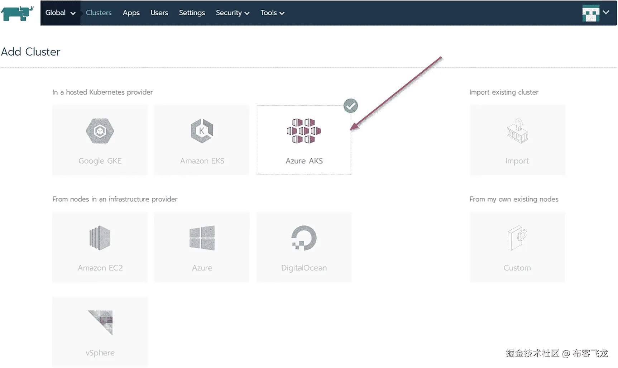618x368 pixels.
Task: Click the vSphere label
Action: point(100,353)
